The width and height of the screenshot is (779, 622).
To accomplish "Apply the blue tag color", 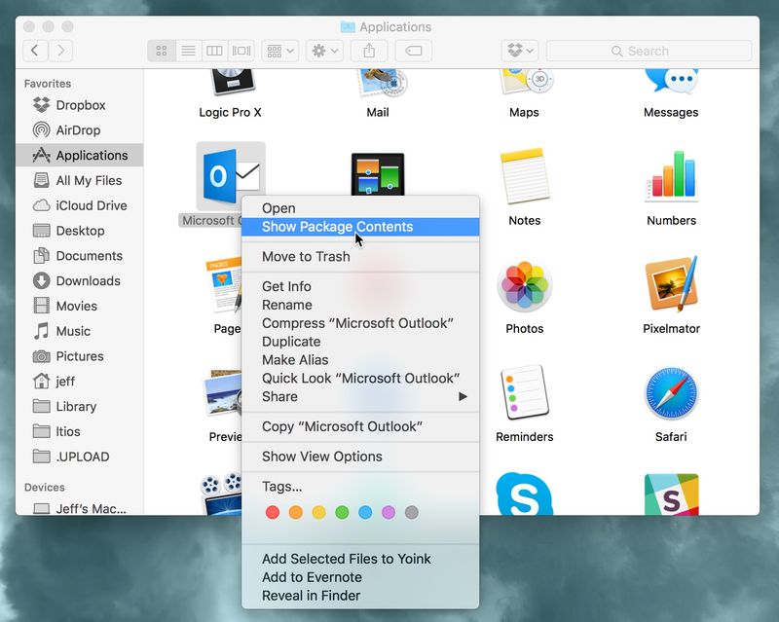I will click(365, 512).
